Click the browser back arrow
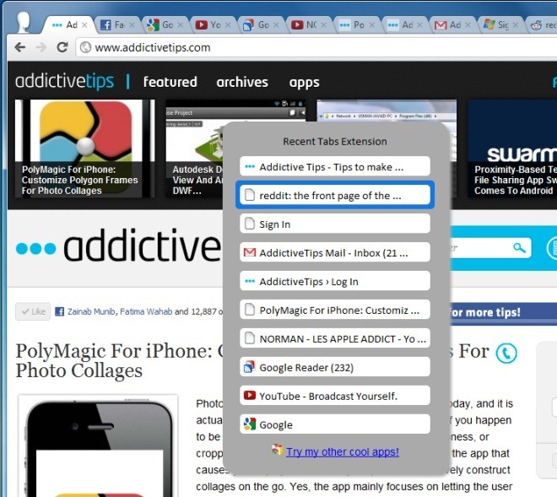 coord(20,47)
